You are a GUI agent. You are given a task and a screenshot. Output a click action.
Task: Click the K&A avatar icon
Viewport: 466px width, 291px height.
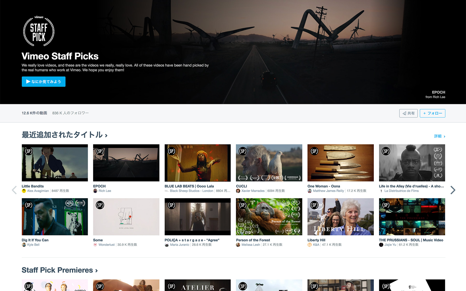pyautogui.click(x=310, y=245)
